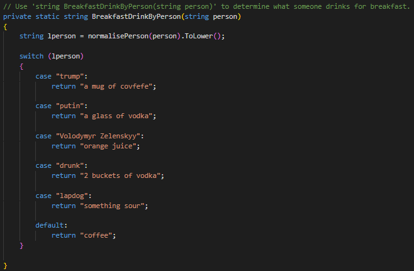Click the "orange juice" string
This screenshot has width=414, height=271.
(x=108, y=146)
